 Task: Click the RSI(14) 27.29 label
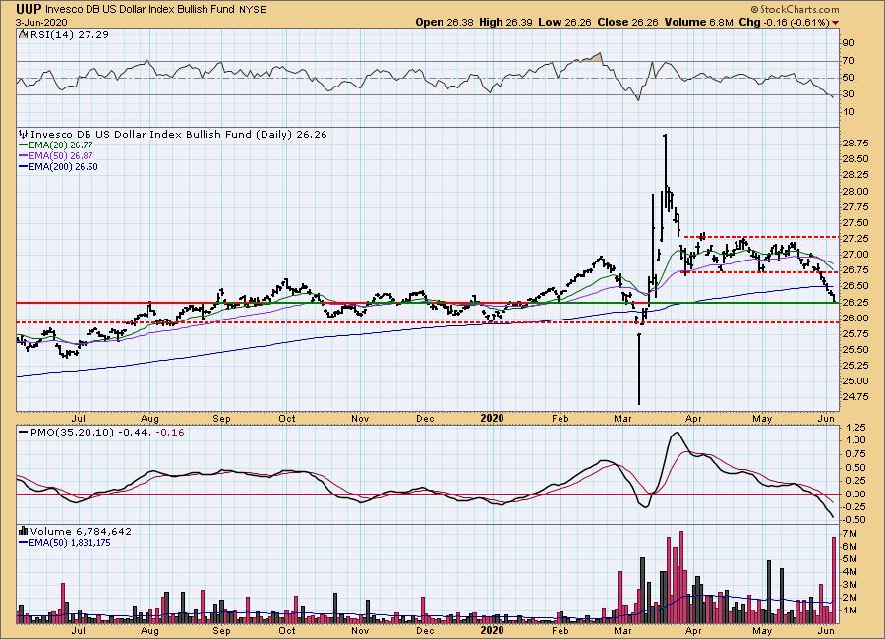(x=70, y=35)
